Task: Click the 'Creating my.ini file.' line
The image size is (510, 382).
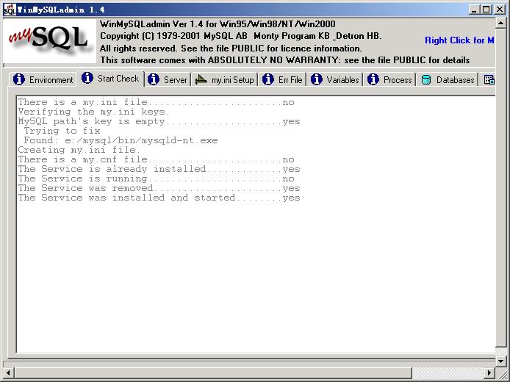Action: pos(79,150)
